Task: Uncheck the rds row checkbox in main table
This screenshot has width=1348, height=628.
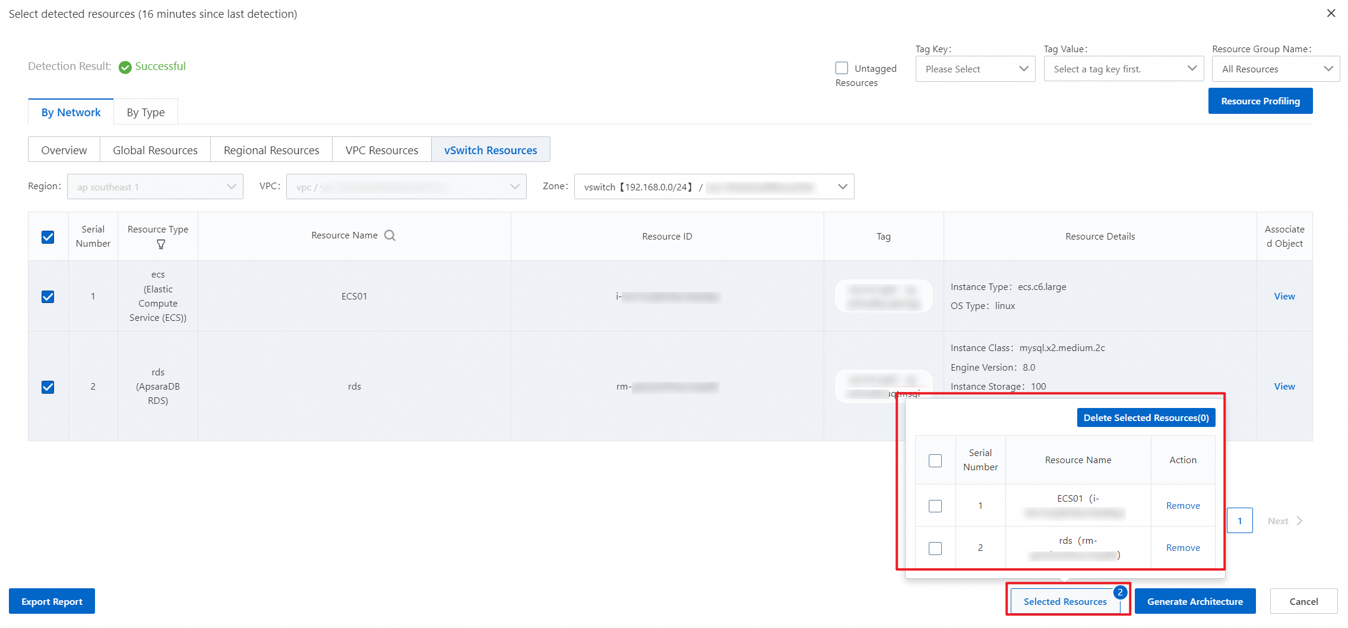Action: [48, 387]
